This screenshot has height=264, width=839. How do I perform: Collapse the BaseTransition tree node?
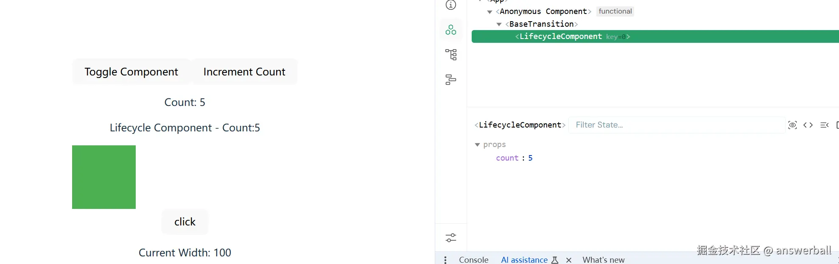click(499, 24)
